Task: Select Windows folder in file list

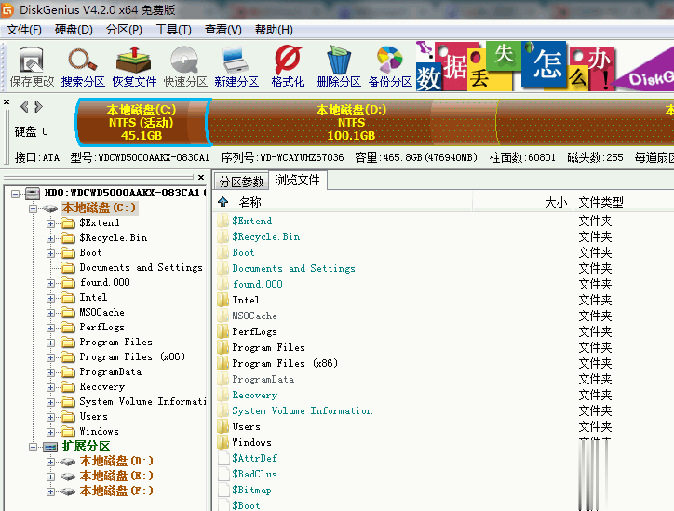Action: click(252, 442)
